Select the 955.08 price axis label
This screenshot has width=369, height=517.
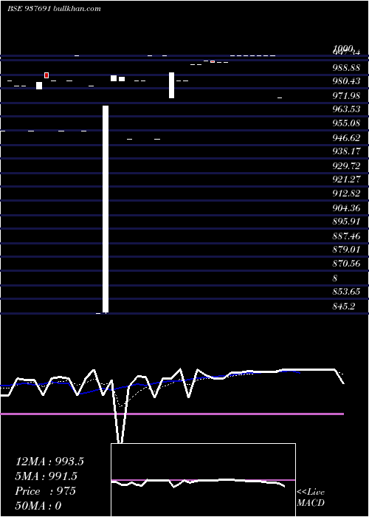coord(346,123)
